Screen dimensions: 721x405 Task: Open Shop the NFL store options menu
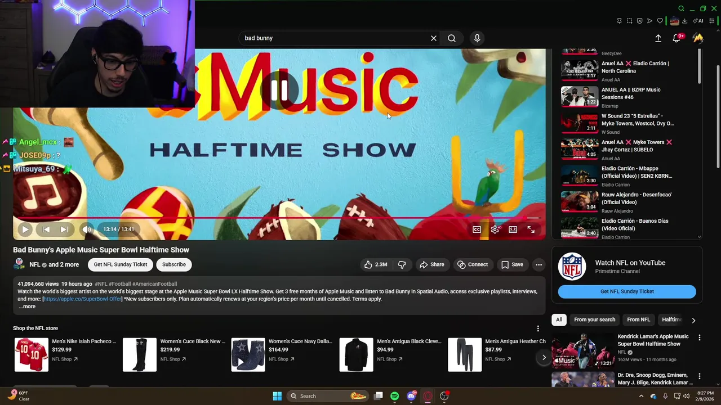(x=538, y=328)
